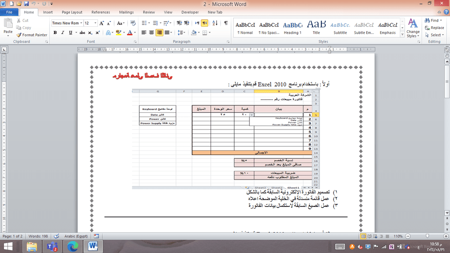Image resolution: width=450 pixels, height=253 pixels.
Task: Click the Sort icon in Paragraph group
Action: click(215, 23)
